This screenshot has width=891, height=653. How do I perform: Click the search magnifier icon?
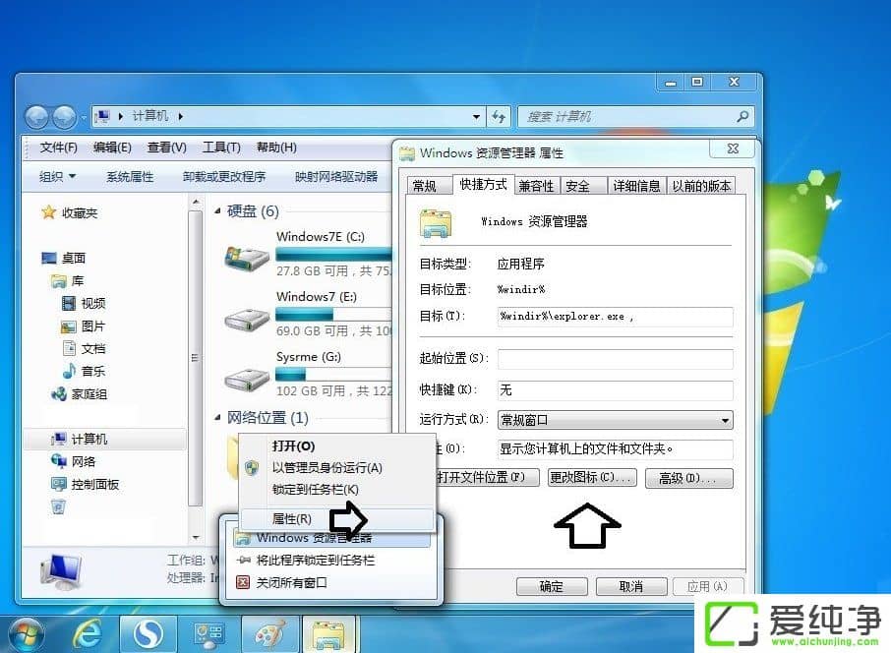coord(742,116)
